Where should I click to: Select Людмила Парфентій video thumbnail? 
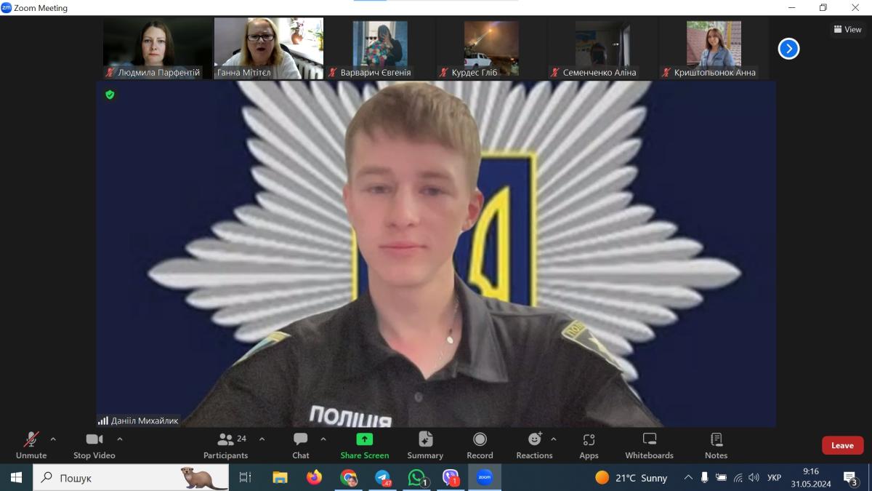coord(158,49)
